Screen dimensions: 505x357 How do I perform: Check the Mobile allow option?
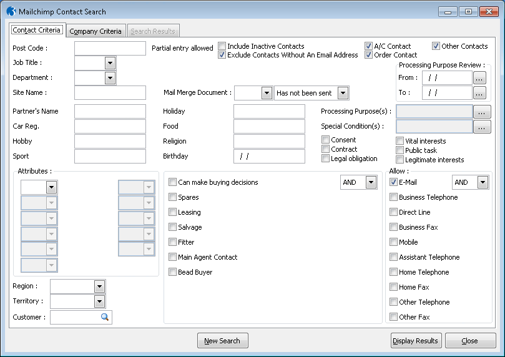click(x=394, y=242)
